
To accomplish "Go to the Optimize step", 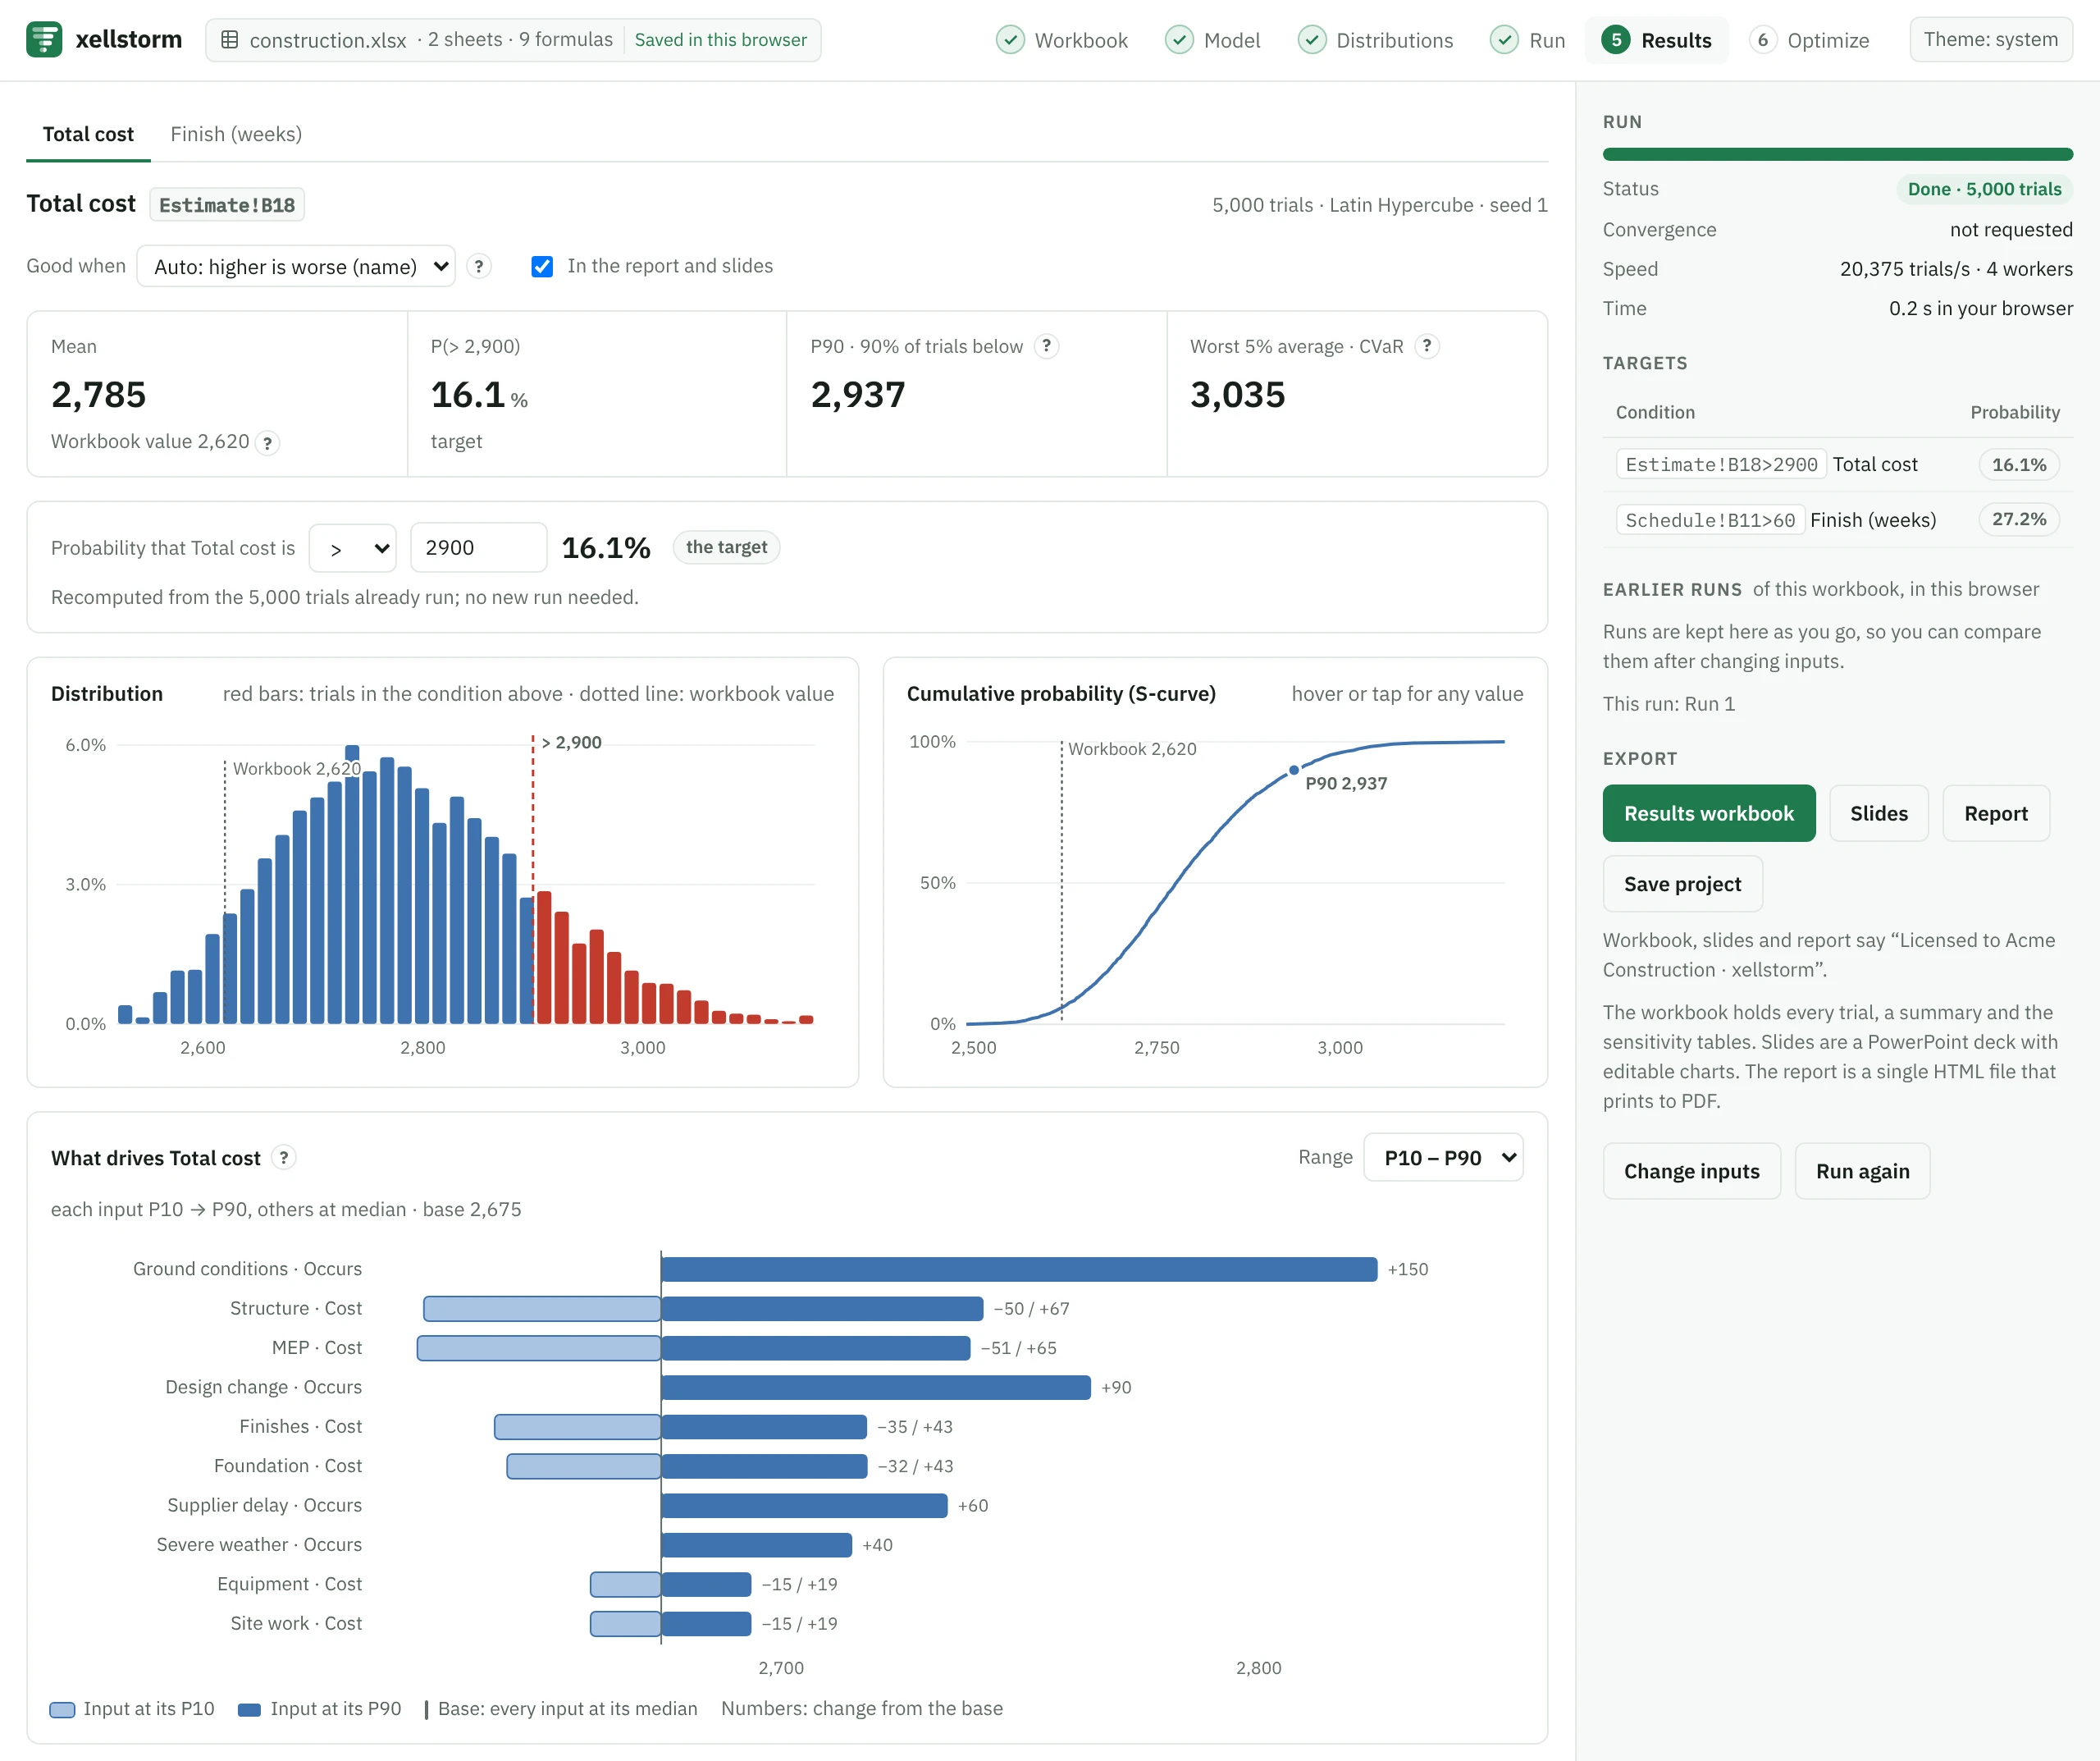I will point(1809,40).
